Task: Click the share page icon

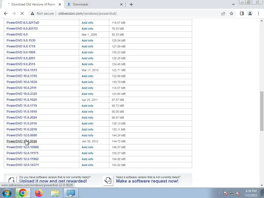Action: [x=223, y=13]
